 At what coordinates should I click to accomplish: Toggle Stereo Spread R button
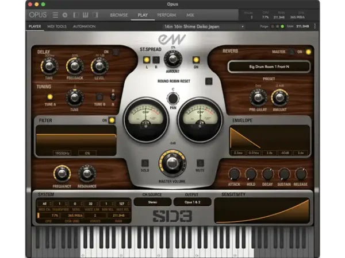click(x=156, y=60)
